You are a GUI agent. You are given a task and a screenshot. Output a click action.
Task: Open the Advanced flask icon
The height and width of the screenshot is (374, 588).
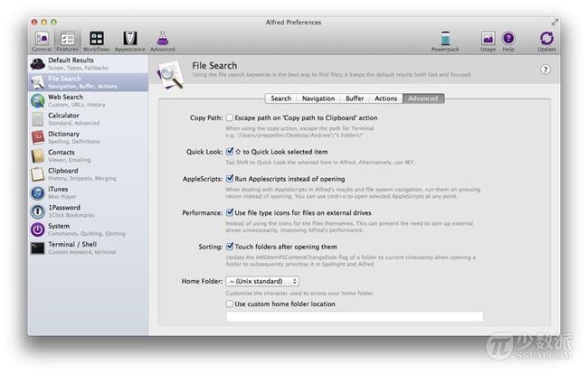coord(163,38)
